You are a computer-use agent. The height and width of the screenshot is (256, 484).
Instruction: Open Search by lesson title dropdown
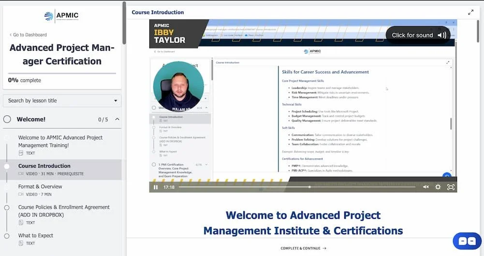(x=62, y=100)
